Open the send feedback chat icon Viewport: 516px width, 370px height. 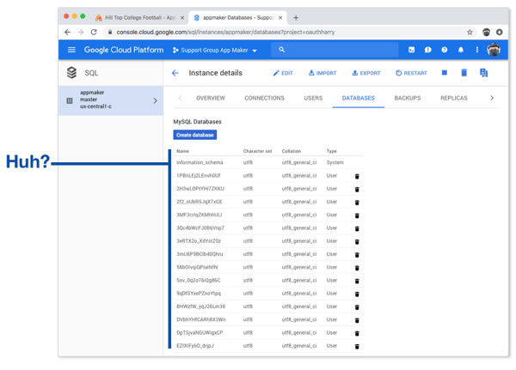tap(427, 50)
